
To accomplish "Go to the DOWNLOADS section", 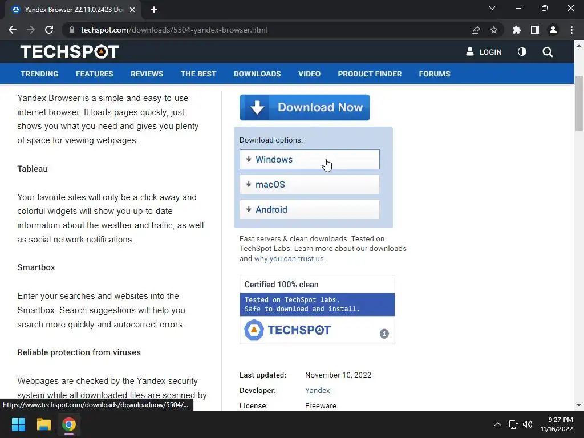I will [257, 74].
